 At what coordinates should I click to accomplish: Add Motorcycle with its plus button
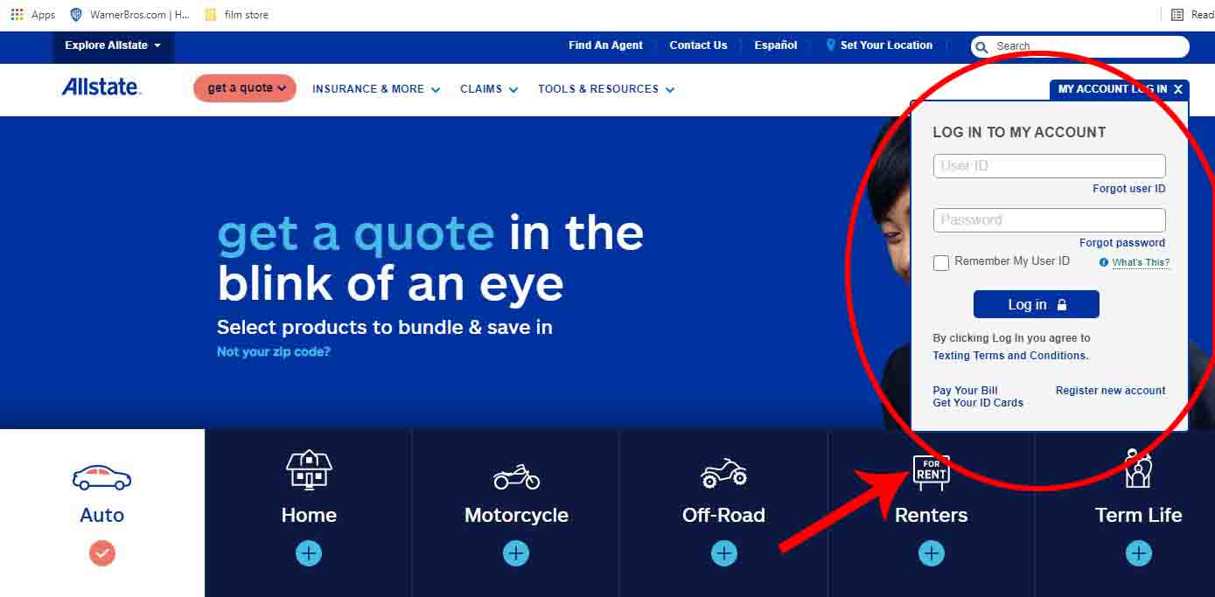pos(516,553)
